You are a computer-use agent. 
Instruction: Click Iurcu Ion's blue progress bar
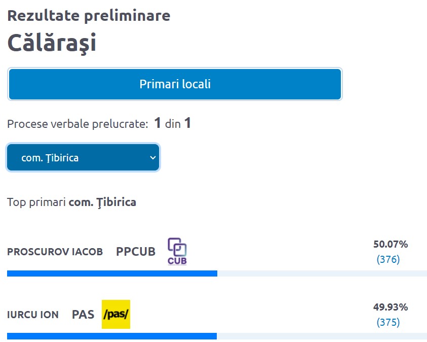[x=112, y=336]
